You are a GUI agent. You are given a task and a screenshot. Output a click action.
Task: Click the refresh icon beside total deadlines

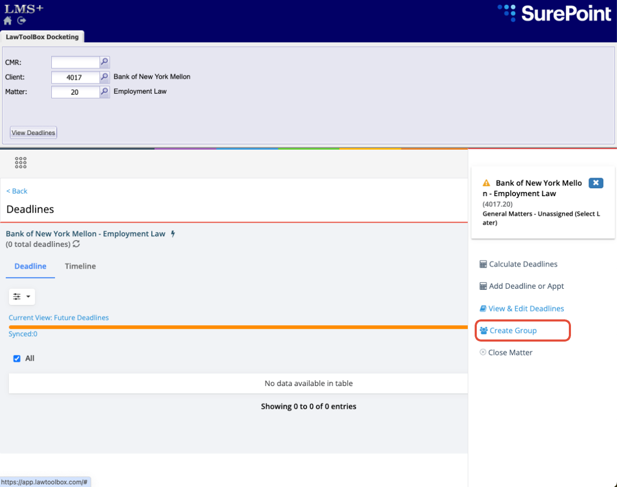pos(76,244)
